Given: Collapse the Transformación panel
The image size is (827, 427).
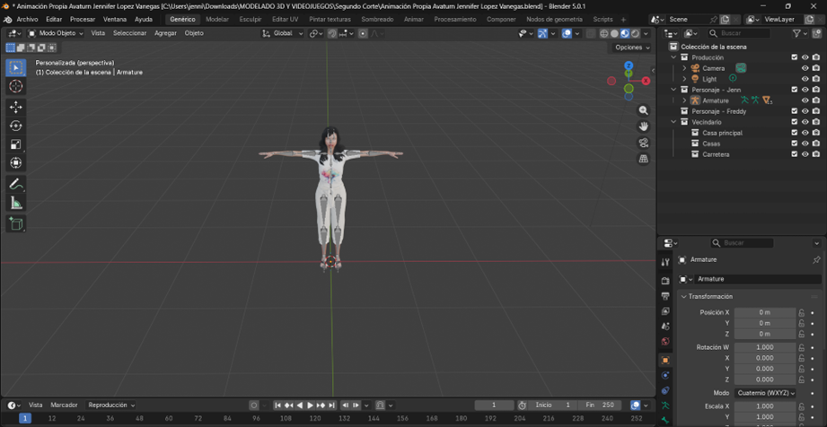Looking at the screenshot, I should point(683,297).
